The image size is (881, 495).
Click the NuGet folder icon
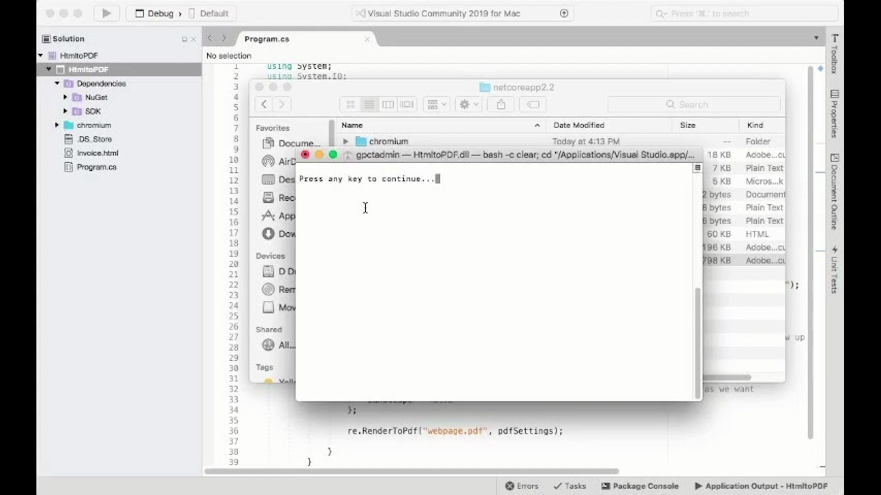pos(77,97)
